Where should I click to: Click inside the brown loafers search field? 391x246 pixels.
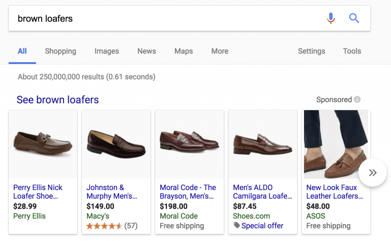click(164, 18)
